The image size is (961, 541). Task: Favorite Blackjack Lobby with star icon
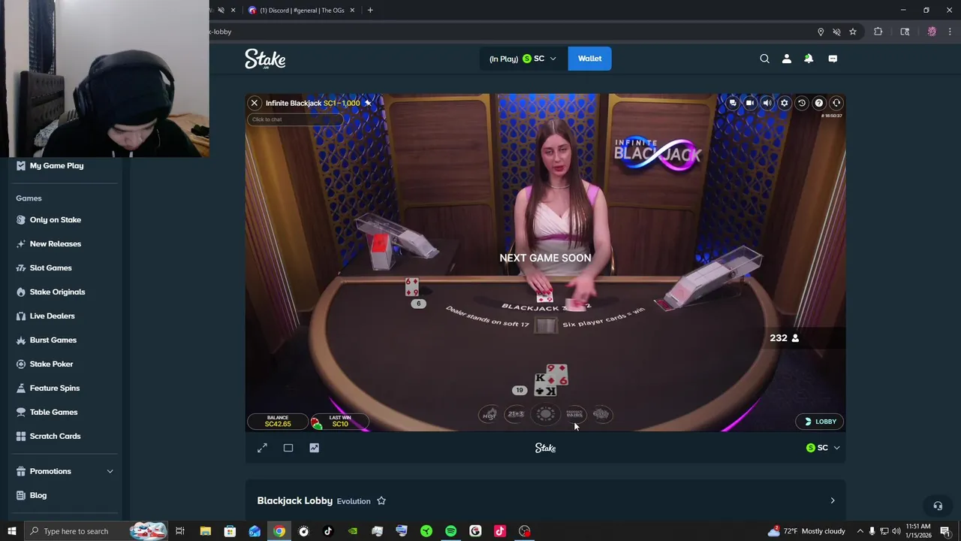381,500
